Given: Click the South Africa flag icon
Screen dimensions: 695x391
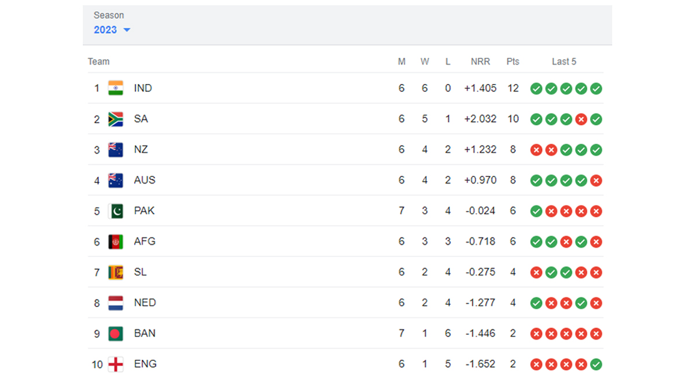Looking at the screenshot, I should (x=116, y=119).
